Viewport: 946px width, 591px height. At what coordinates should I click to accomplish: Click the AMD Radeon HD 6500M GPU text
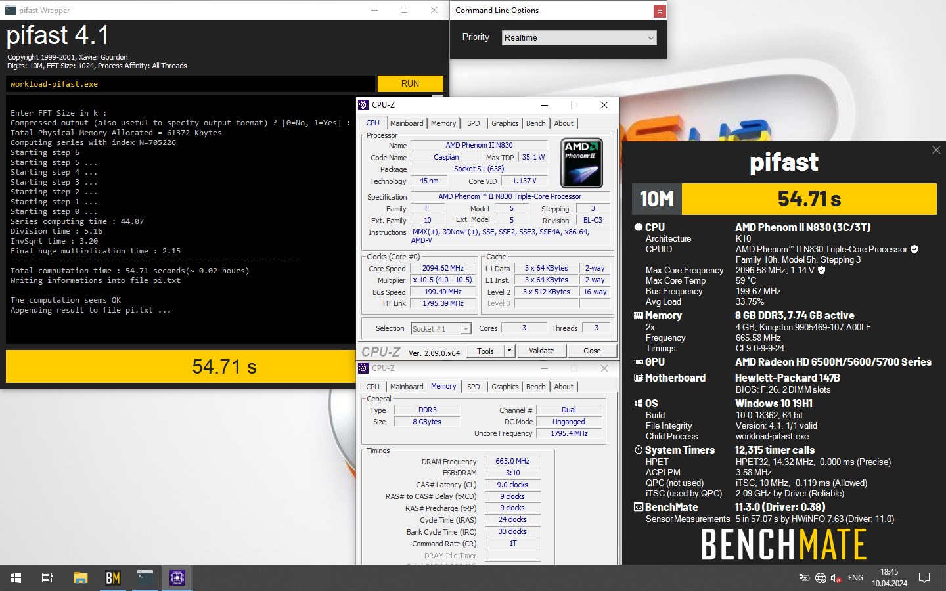click(x=833, y=362)
